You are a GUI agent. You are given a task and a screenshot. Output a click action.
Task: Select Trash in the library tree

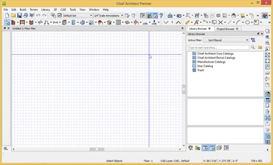201,70
